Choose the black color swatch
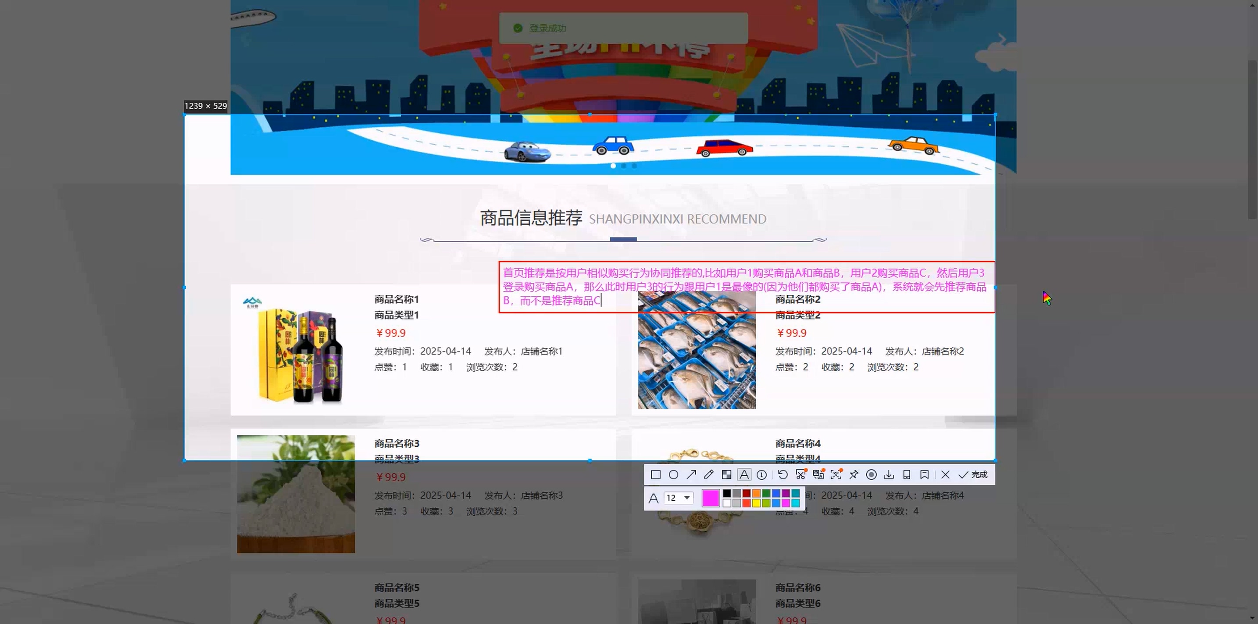1258x624 pixels. [x=727, y=493]
